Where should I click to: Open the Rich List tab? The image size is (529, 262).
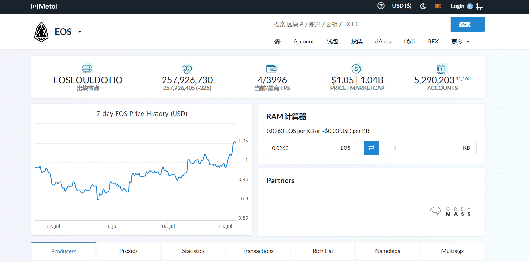pyautogui.click(x=323, y=251)
